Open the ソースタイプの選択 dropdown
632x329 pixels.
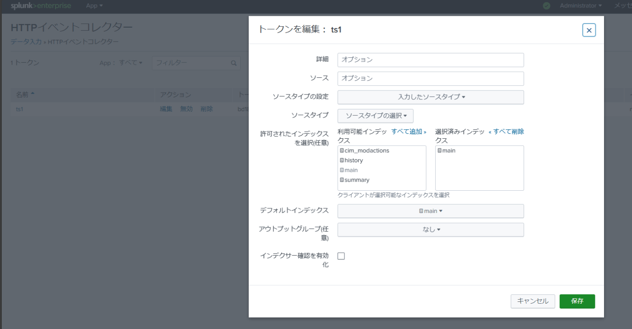[x=376, y=116]
